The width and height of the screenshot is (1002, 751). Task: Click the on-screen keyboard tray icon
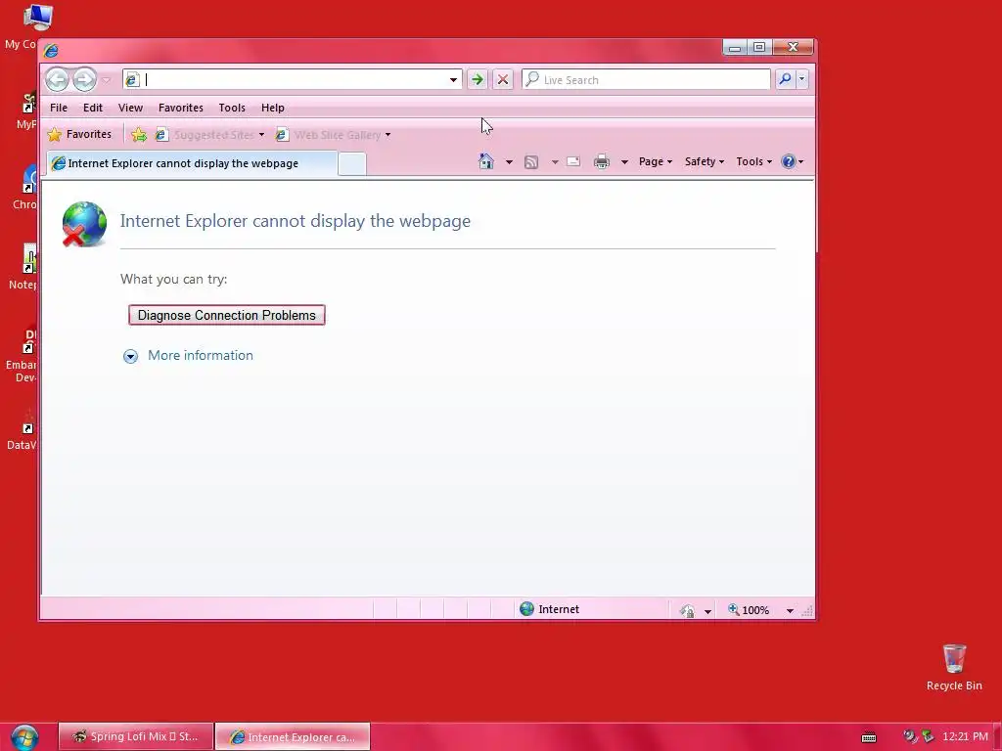pos(869,737)
